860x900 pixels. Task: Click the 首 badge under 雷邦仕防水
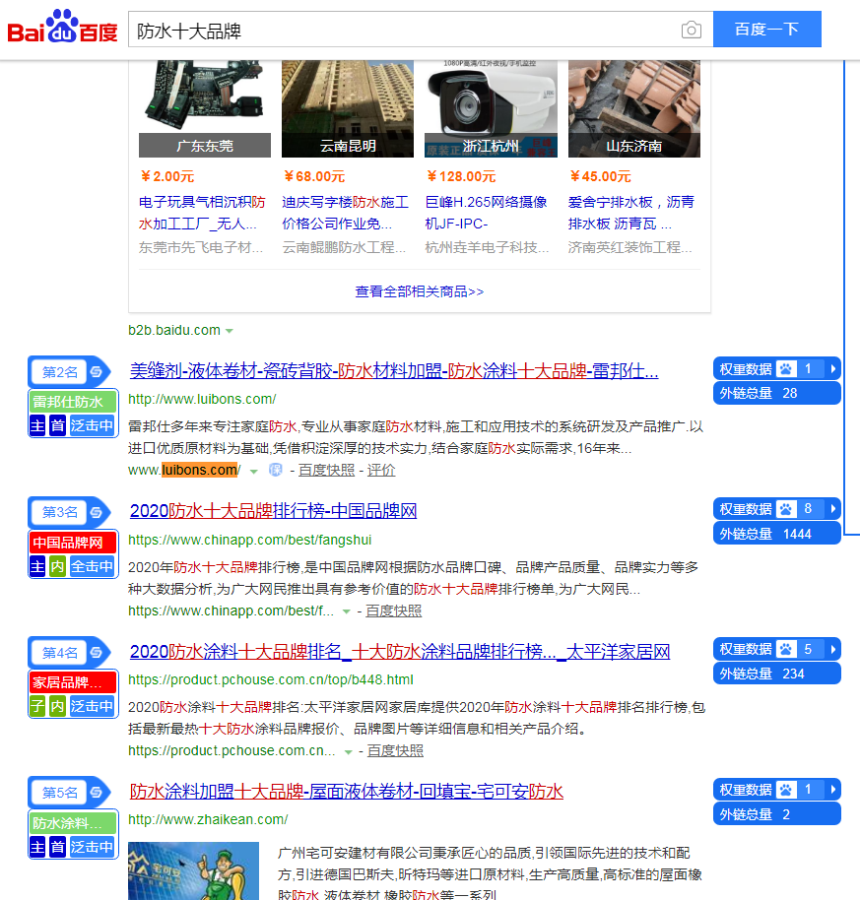57,426
